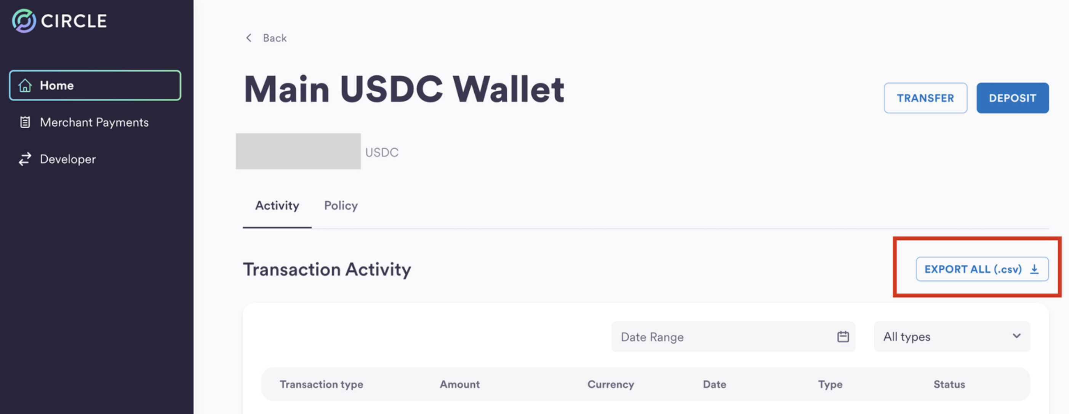Select the Activity tab
Screen dimensions: 1069x414
tap(277, 205)
